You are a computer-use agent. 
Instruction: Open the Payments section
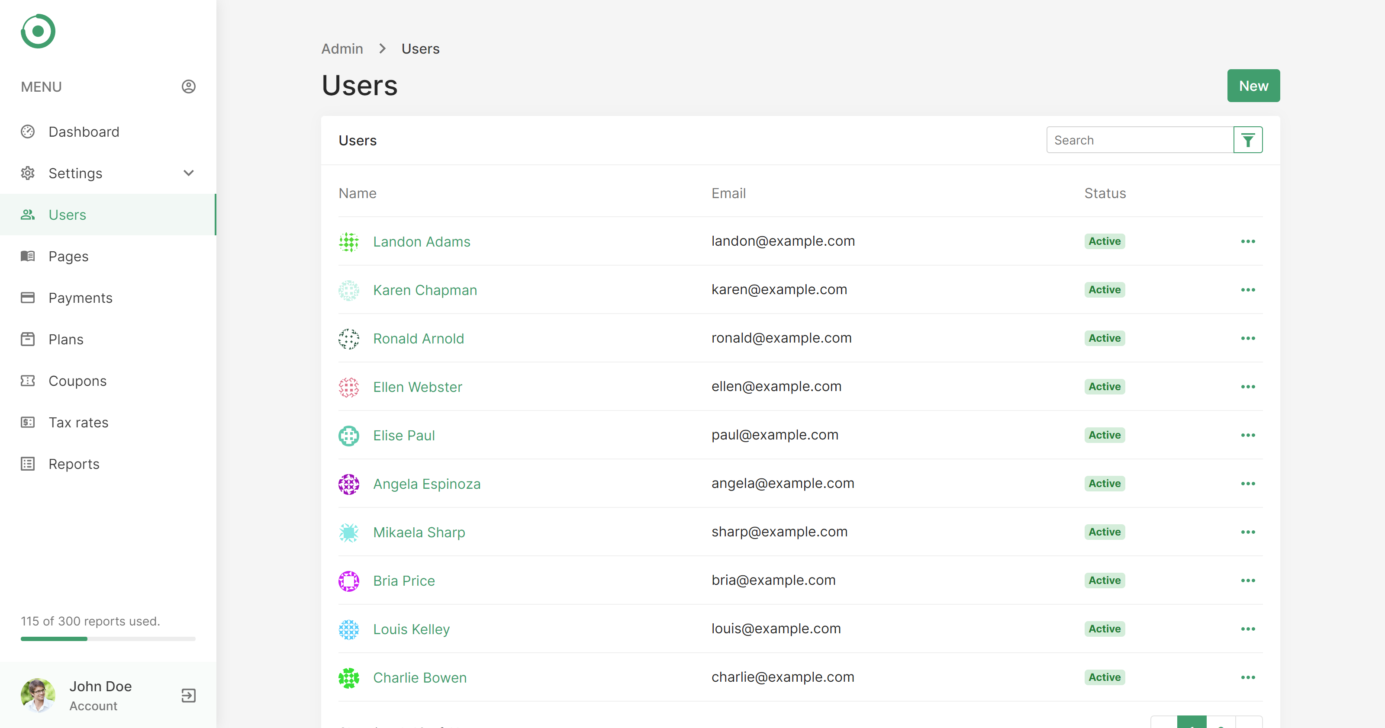108,298
